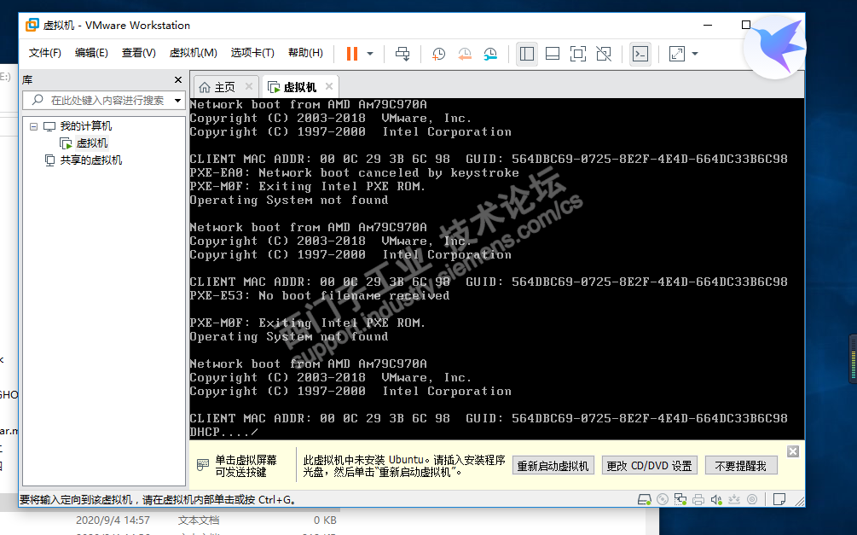Image resolution: width=857 pixels, height=535 pixels.
Task: Revert virtual machine to previous snapshot
Action: click(465, 54)
